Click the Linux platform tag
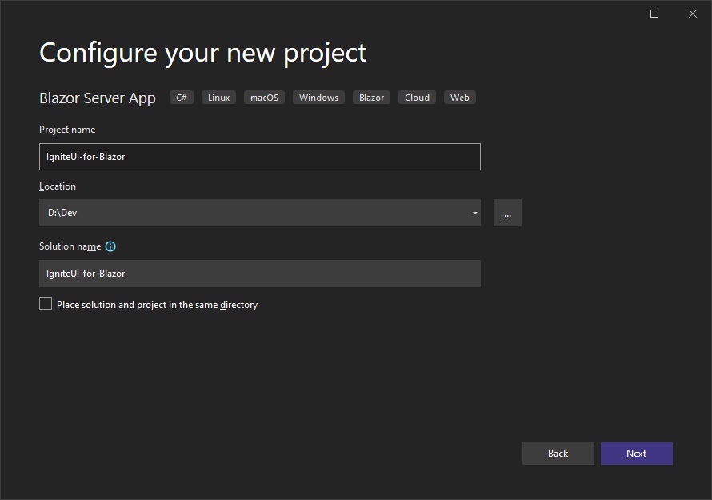The image size is (712, 500). pyautogui.click(x=218, y=98)
